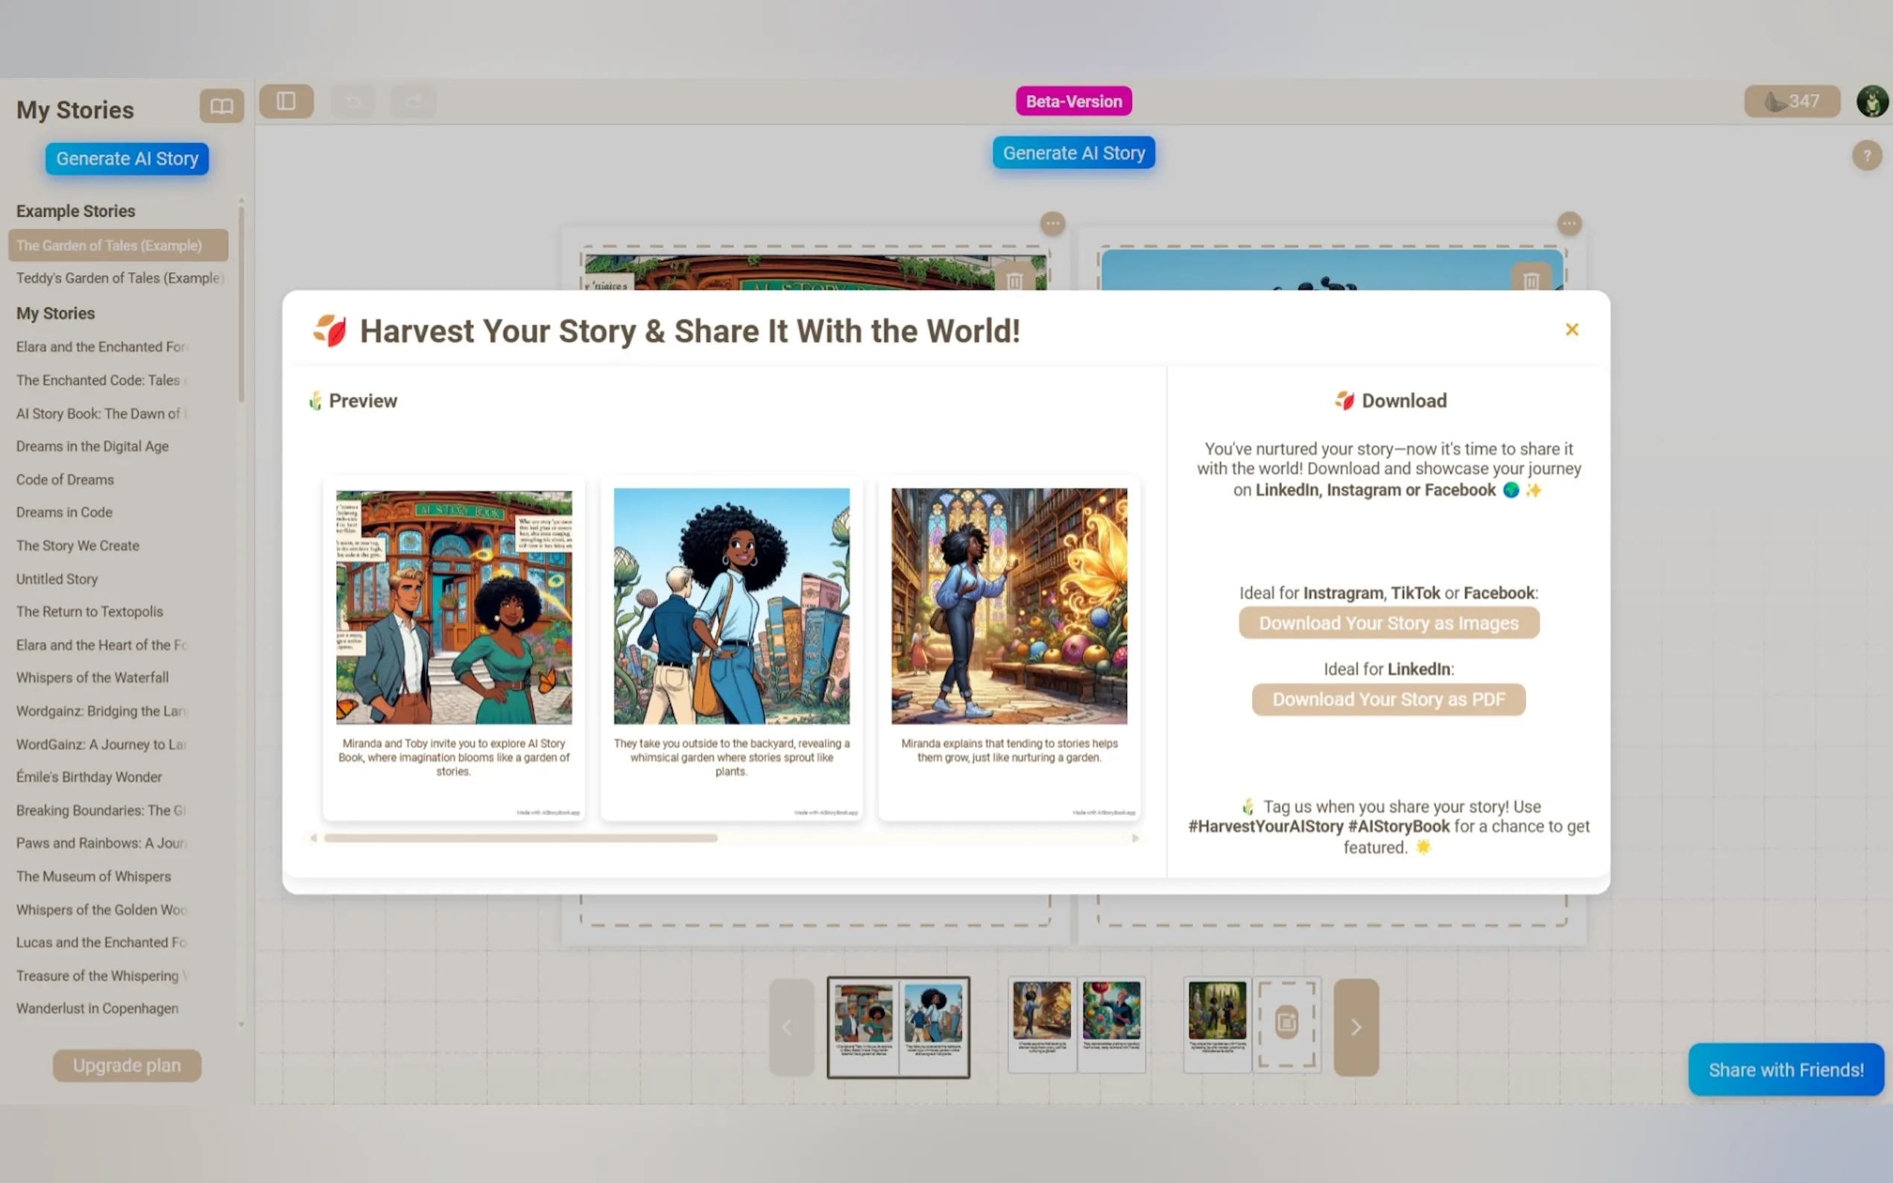Open the user profile avatar
The image size is (1893, 1183).
pyautogui.click(x=1872, y=102)
